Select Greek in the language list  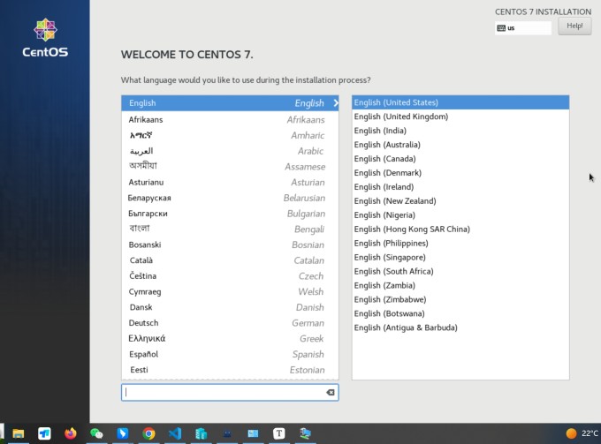pyautogui.click(x=230, y=339)
